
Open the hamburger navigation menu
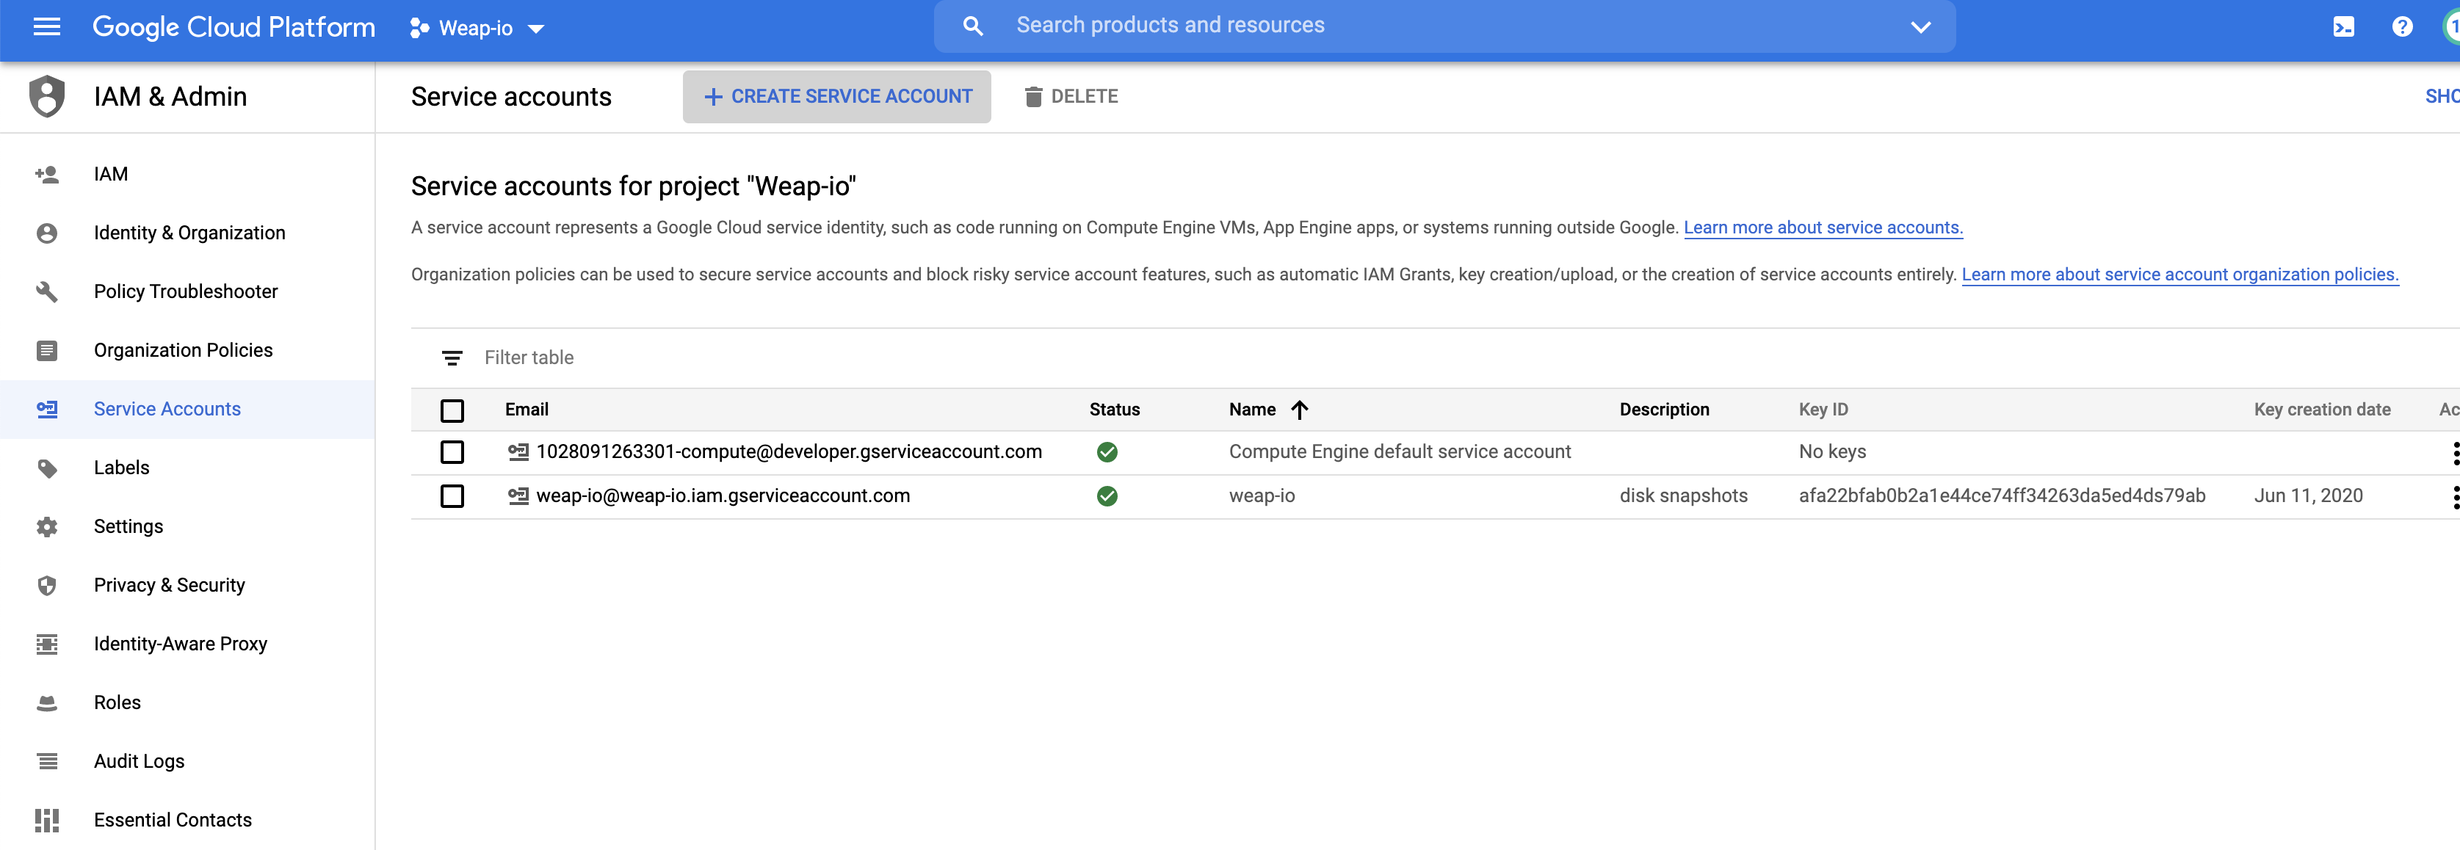(x=47, y=26)
